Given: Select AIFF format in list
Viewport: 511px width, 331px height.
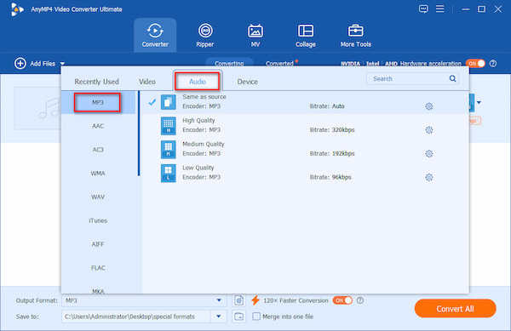Looking at the screenshot, I should tap(98, 244).
